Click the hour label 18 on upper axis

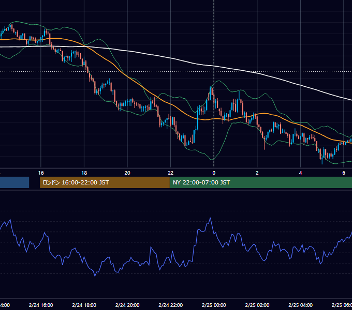[84, 173]
